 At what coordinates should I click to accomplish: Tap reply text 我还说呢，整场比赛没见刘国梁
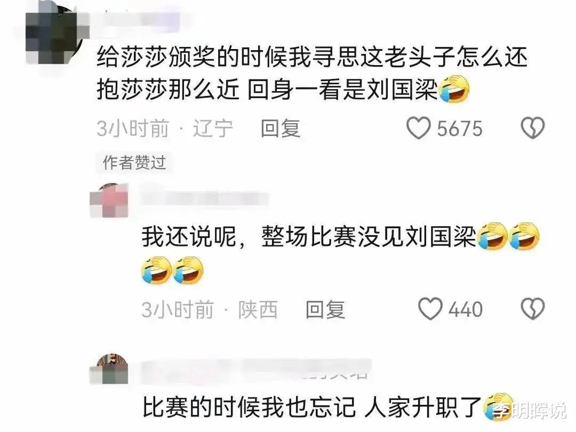[309, 237]
